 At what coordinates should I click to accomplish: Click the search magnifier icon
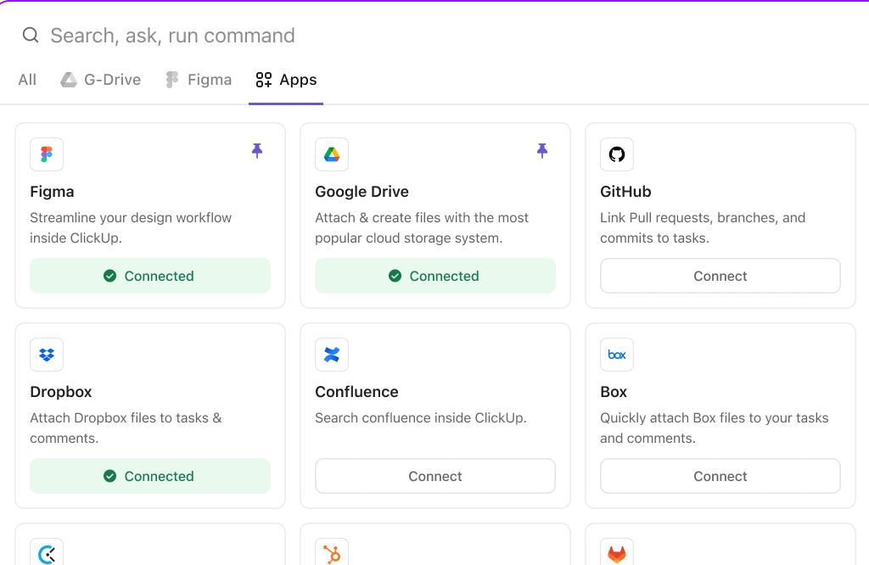coord(31,36)
